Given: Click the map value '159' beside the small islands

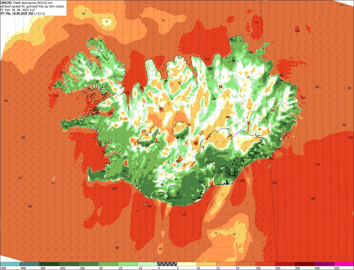Looking at the screenshot, I should tap(149, 206).
